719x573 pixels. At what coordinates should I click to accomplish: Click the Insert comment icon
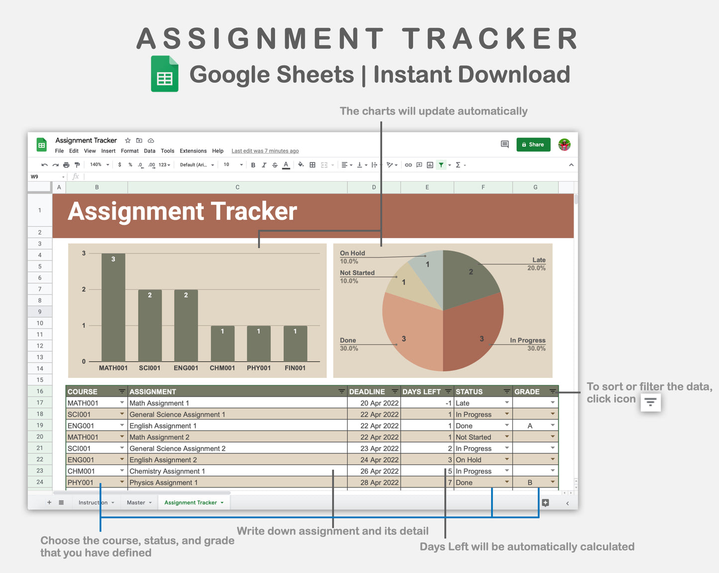click(x=419, y=165)
